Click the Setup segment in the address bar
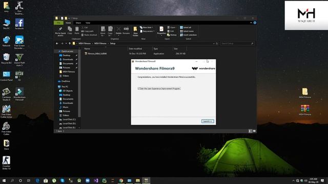The width and height of the screenshot is (328, 184). [x=113, y=43]
